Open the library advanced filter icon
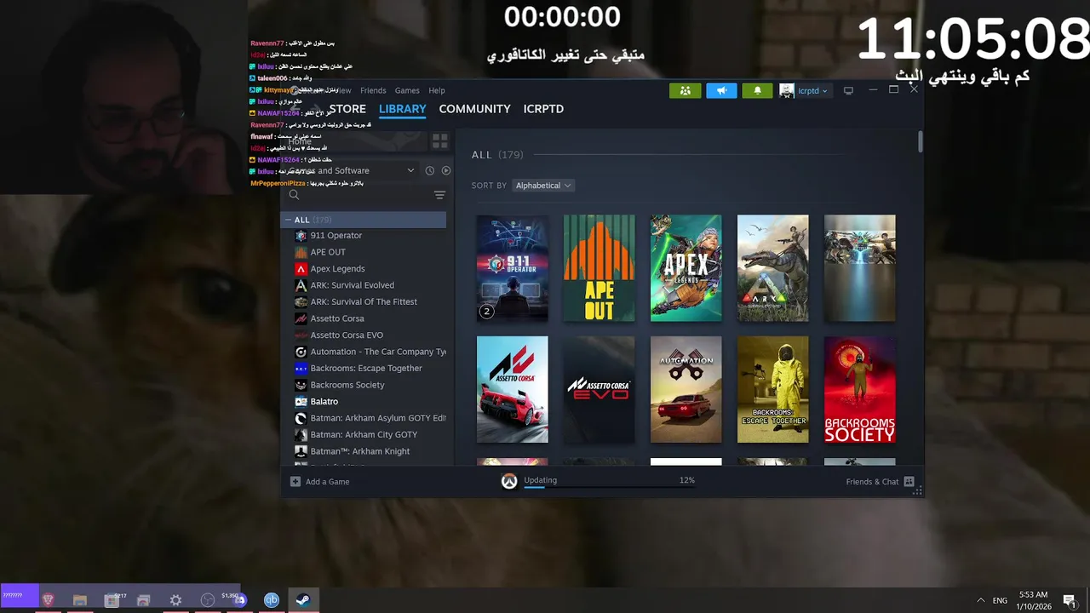1090x613 pixels. (x=439, y=195)
